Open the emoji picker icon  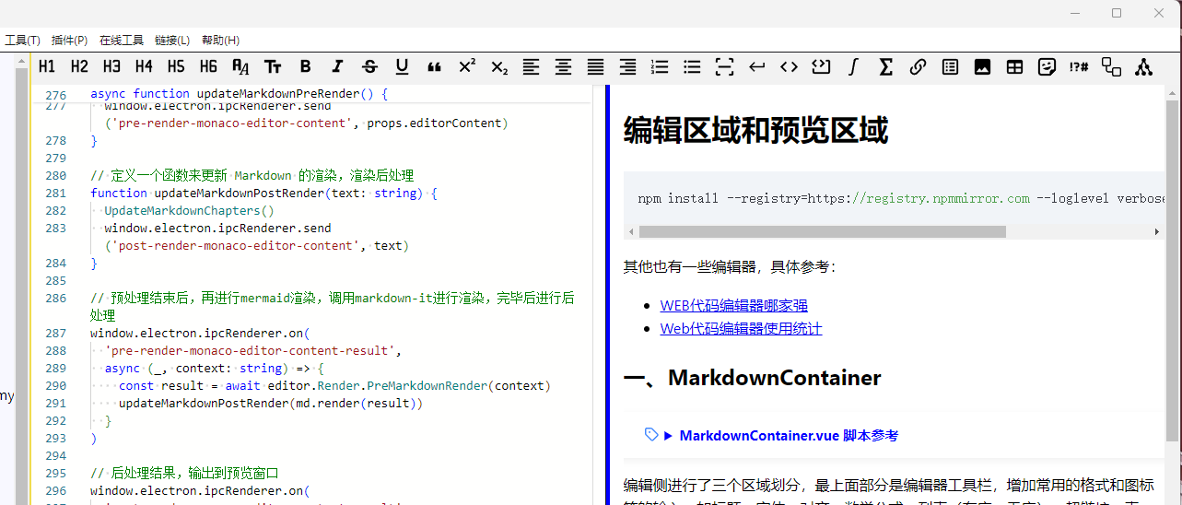[1047, 66]
